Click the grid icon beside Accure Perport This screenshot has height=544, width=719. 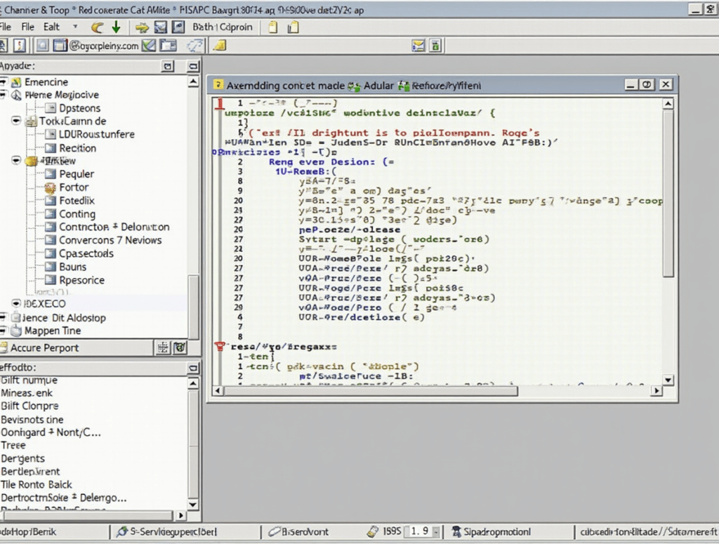(x=163, y=348)
